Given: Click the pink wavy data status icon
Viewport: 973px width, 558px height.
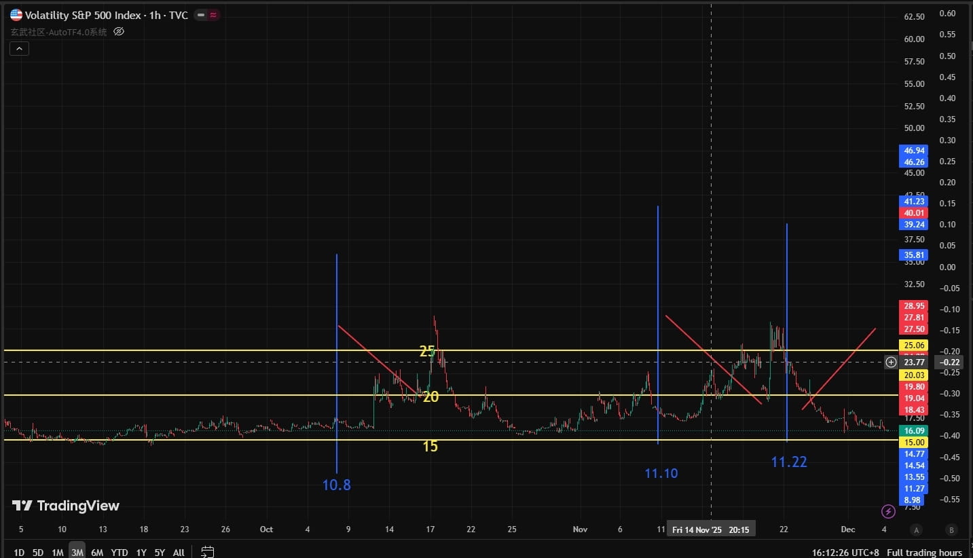Looking at the screenshot, I should click(213, 15).
